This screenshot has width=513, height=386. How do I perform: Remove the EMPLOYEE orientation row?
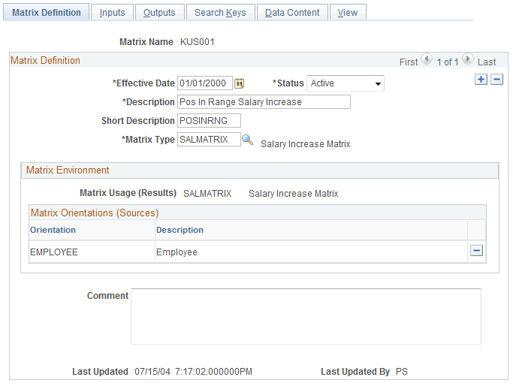pos(476,251)
